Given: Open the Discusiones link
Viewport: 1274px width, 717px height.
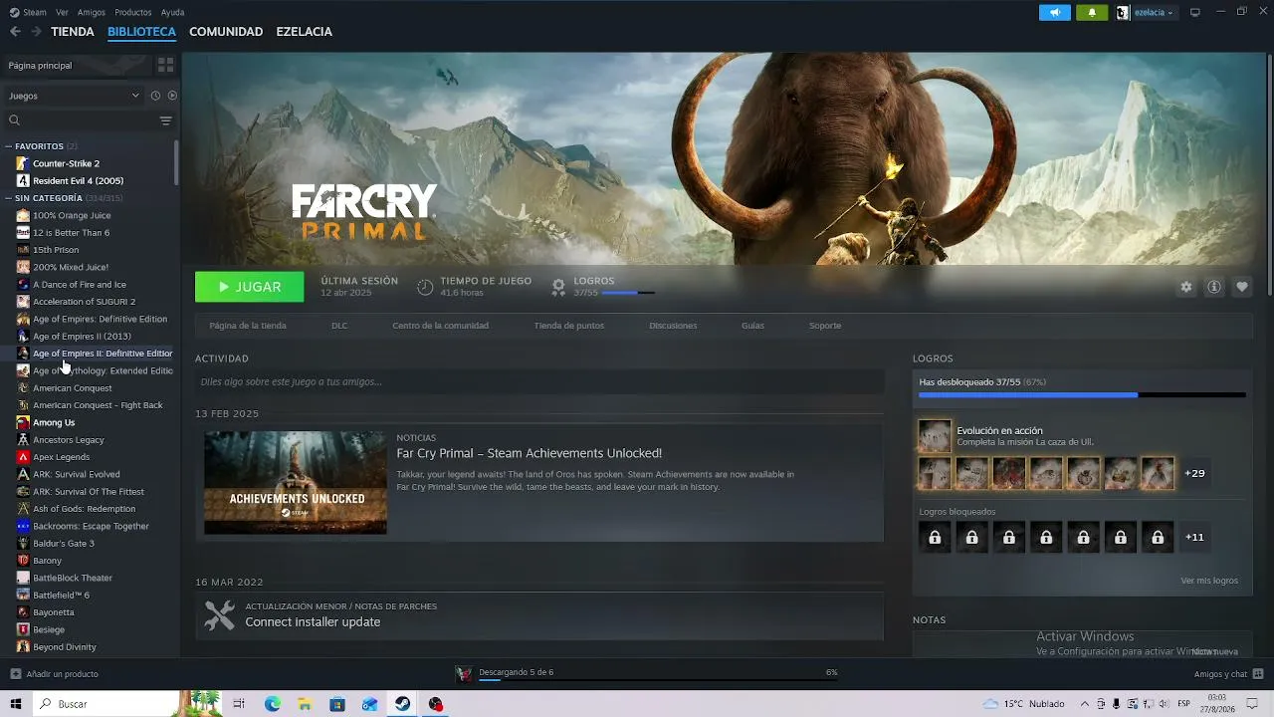Looking at the screenshot, I should [673, 326].
